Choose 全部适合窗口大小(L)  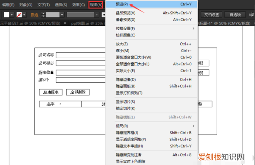pyautogui.click(x=151, y=64)
